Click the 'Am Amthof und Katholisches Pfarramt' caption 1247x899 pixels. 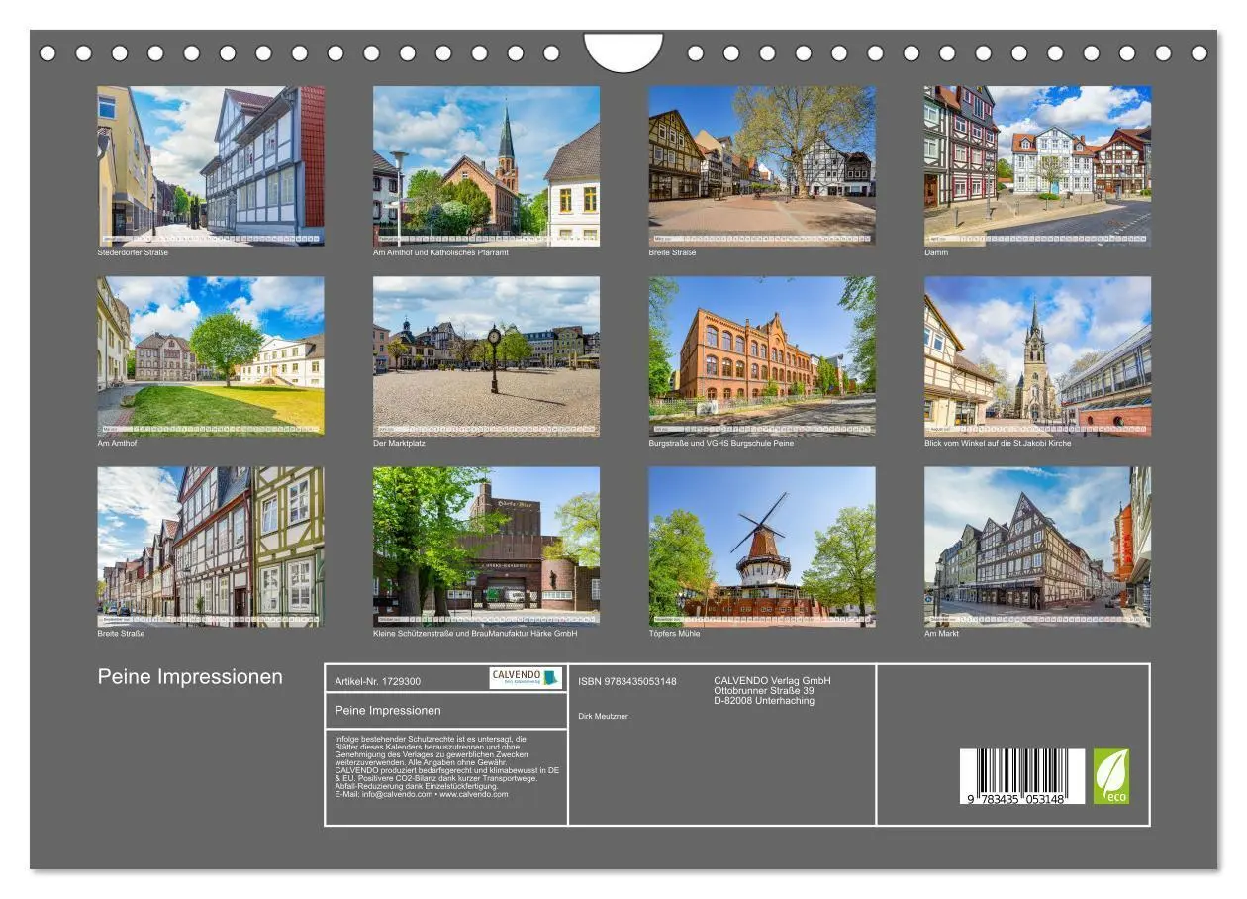[440, 252]
